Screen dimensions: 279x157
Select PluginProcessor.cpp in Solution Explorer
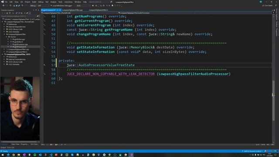[20, 44]
